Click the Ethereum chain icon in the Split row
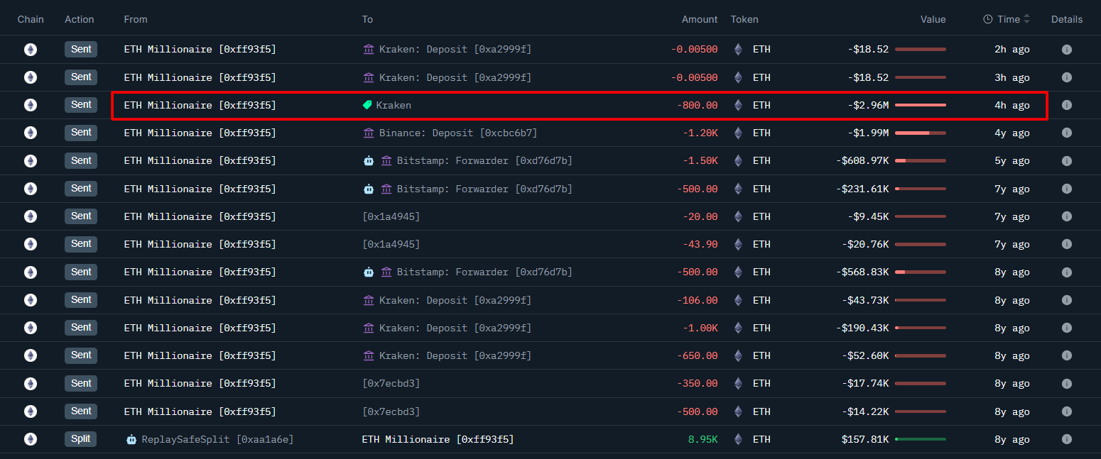Screen dimensions: 1101x459 (x=31, y=439)
